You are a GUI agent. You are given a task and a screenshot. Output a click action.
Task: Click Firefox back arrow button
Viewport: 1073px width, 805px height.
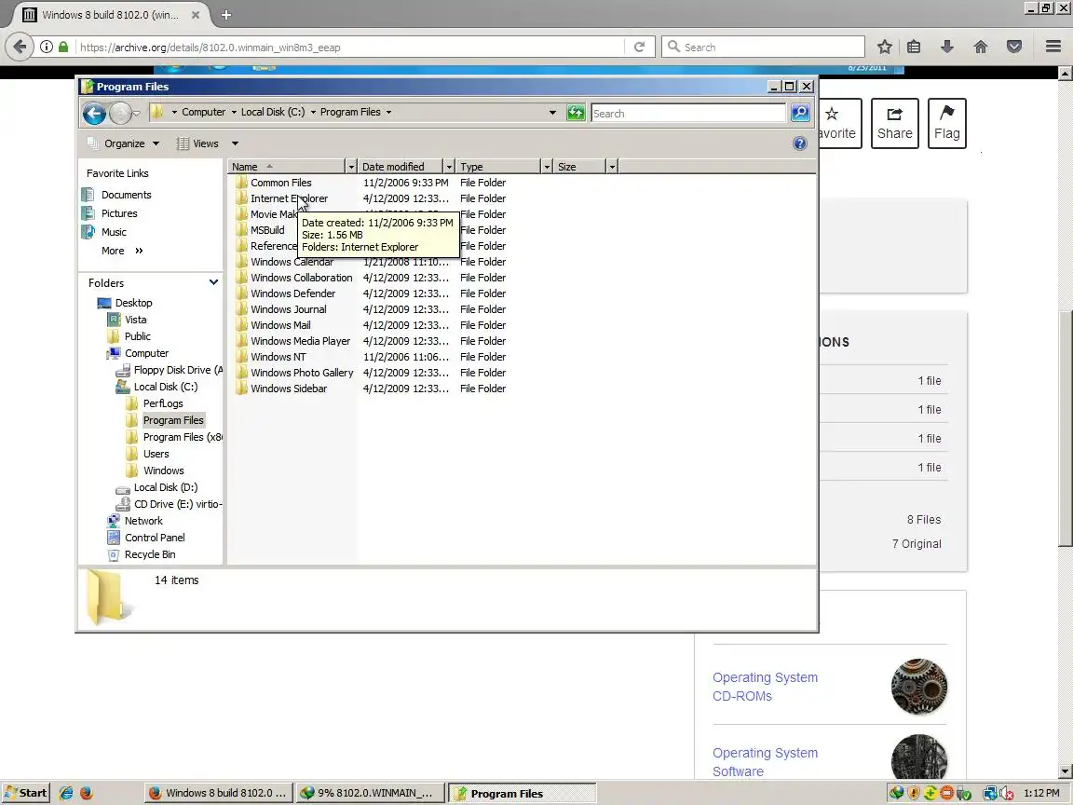click(x=20, y=47)
